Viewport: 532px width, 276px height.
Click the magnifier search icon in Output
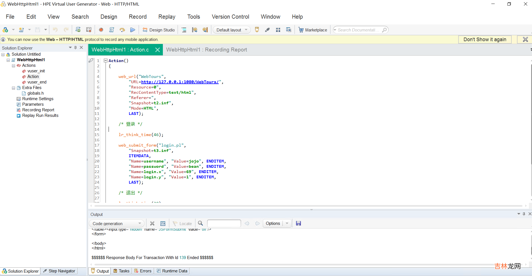pyautogui.click(x=200, y=223)
